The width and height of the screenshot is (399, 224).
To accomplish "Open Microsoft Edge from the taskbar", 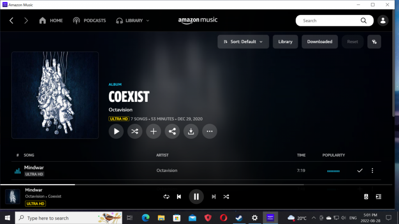I will [x=146, y=218].
